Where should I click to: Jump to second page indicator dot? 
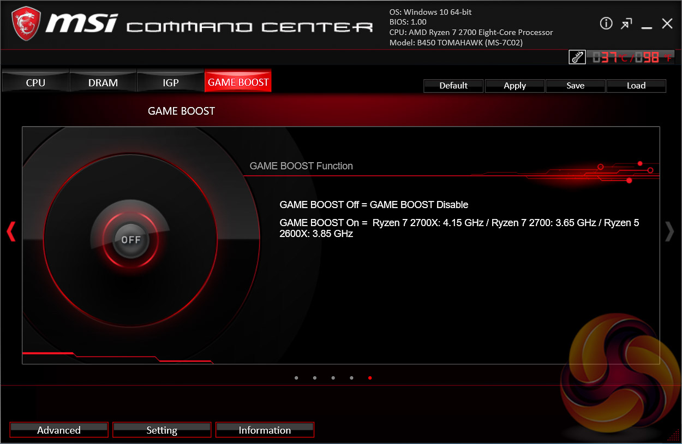point(315,377)
